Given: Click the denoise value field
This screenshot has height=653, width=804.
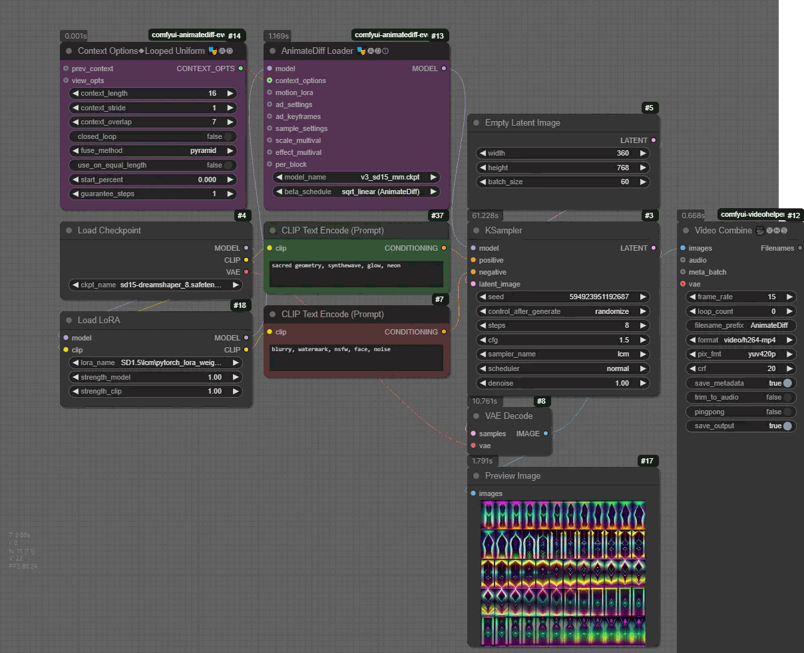Looking at the screenshot, I should [562, 383].
